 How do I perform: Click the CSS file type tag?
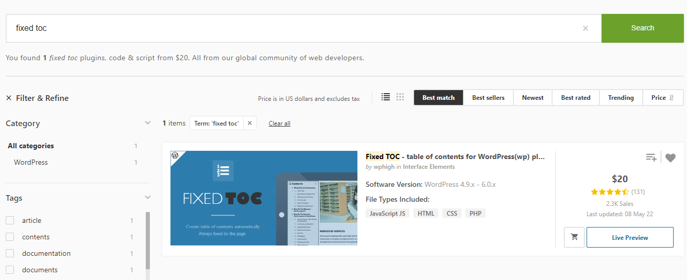[452, 213]
